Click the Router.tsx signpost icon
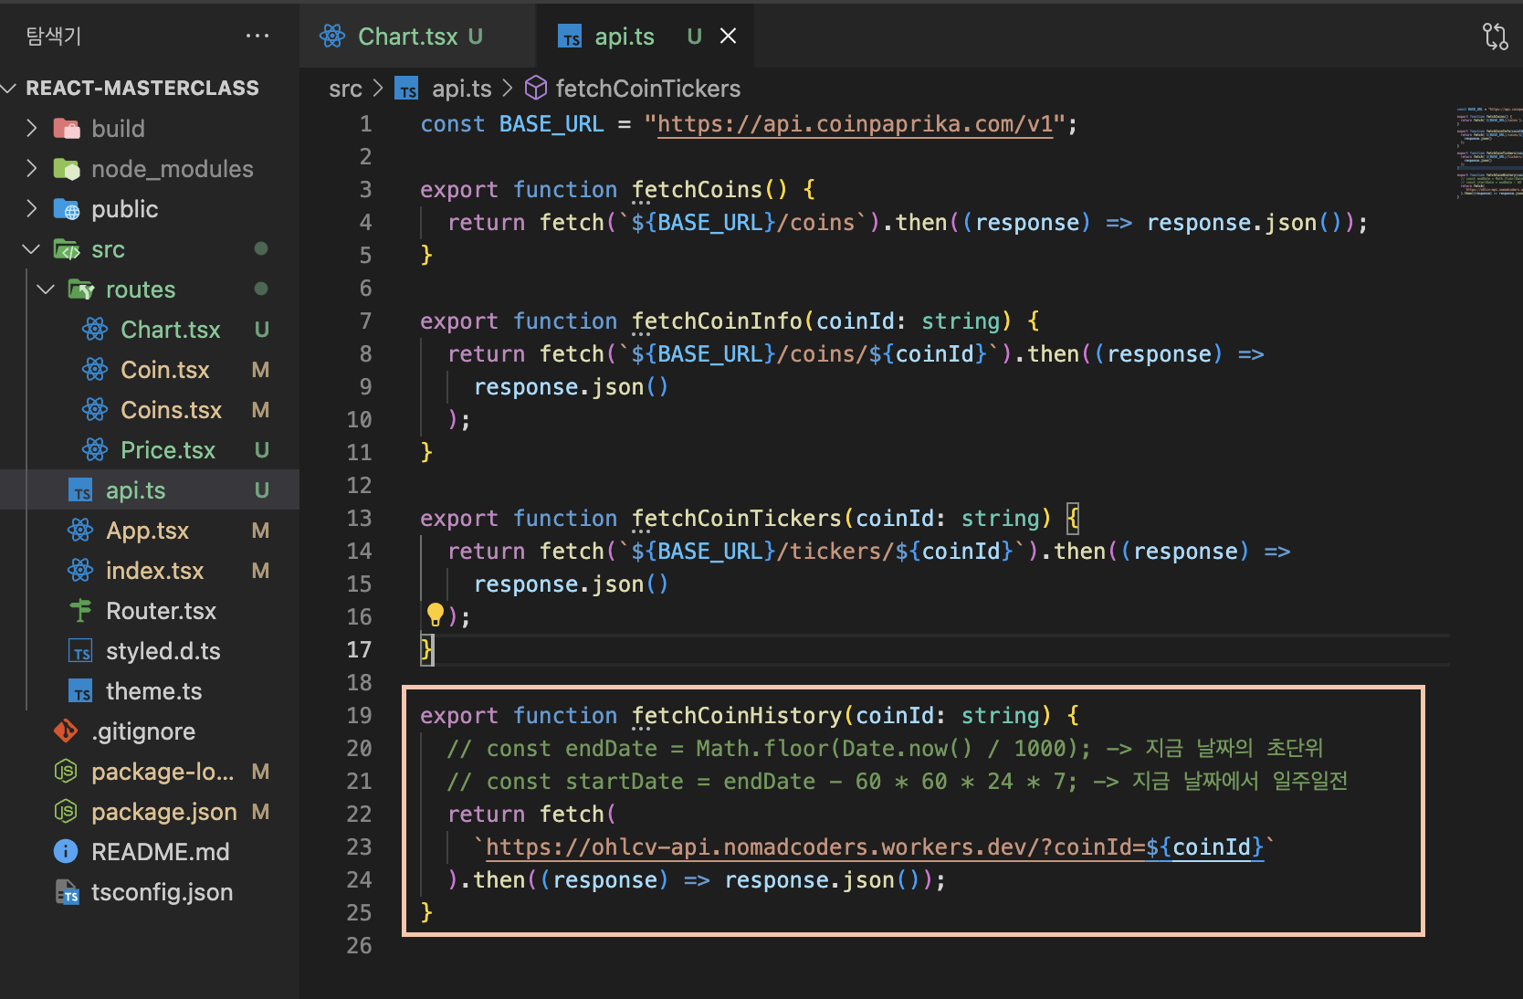The image size is (1523, 999). 81,611
